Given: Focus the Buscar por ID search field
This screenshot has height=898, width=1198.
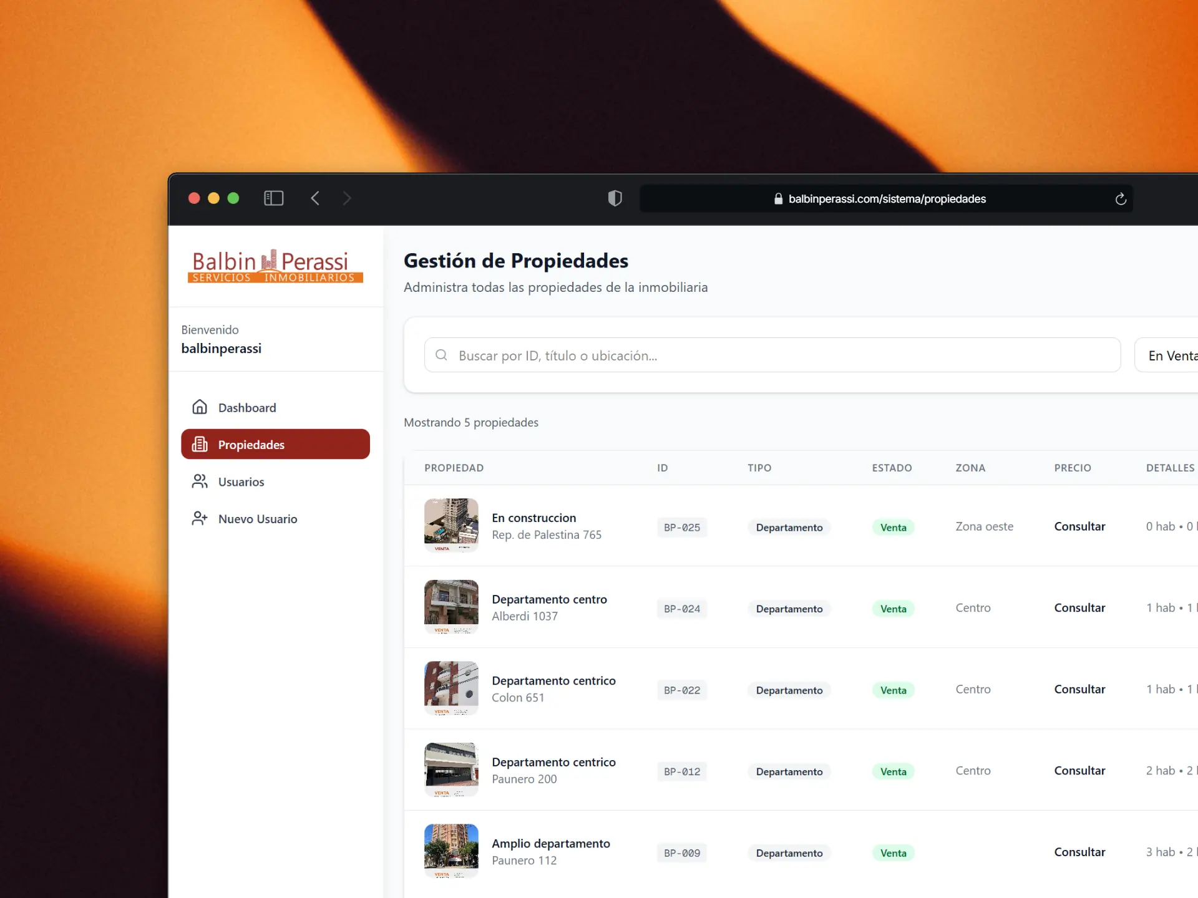Looking at the screenshot, I should (x=774, y=355).
